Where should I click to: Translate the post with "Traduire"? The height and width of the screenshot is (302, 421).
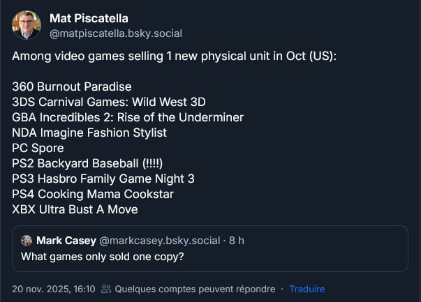[x=307, y=289]
